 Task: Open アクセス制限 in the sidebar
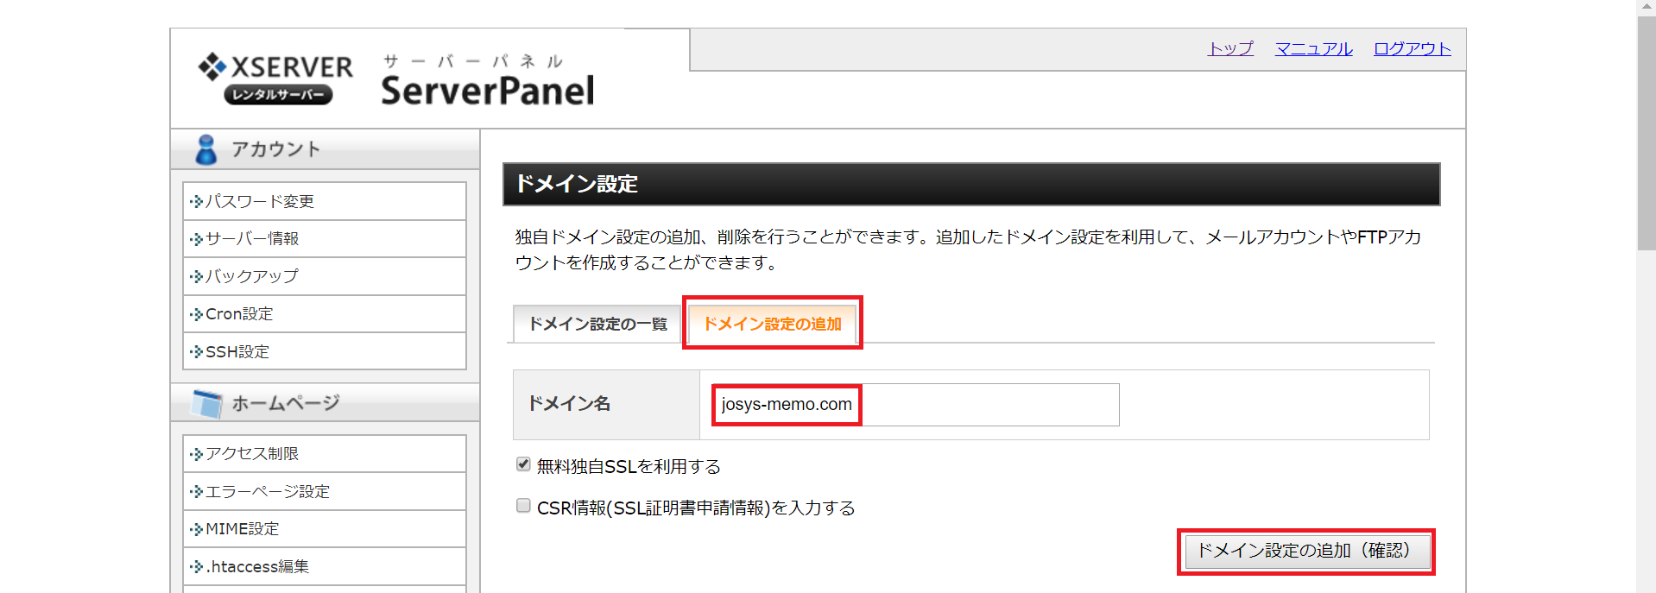coord(252,454)
